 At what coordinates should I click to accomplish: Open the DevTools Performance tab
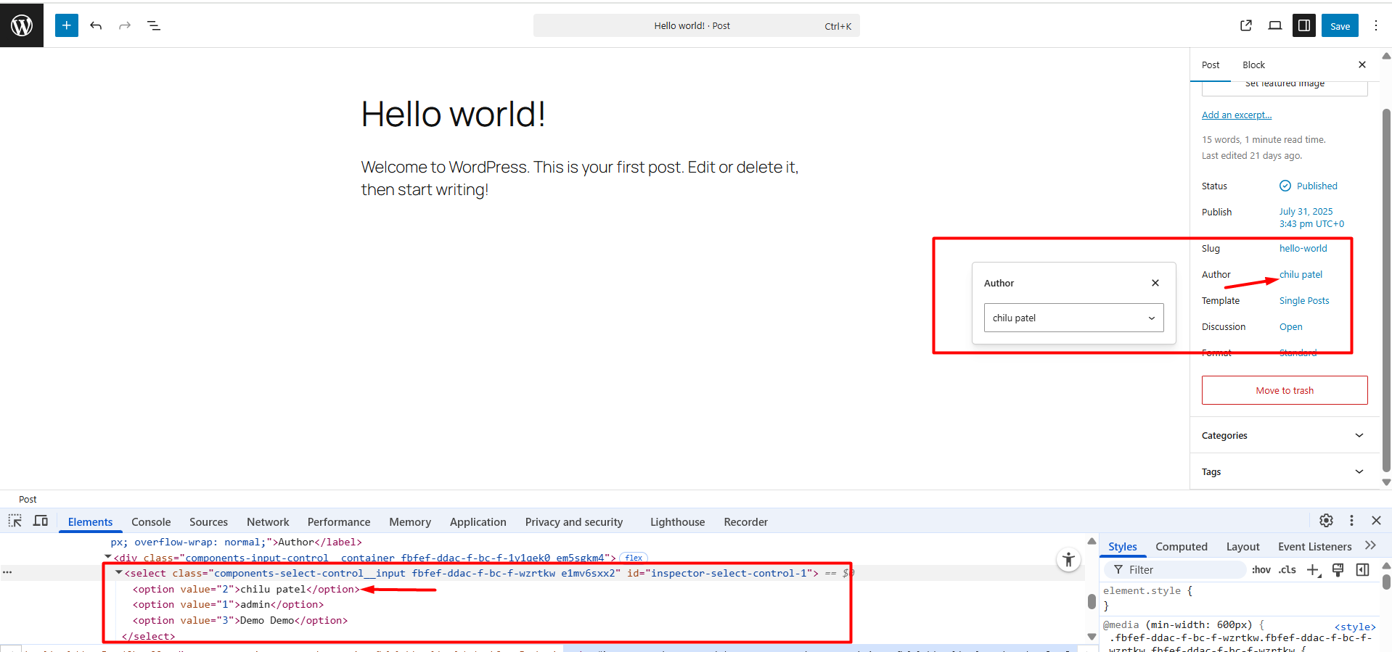339,522
